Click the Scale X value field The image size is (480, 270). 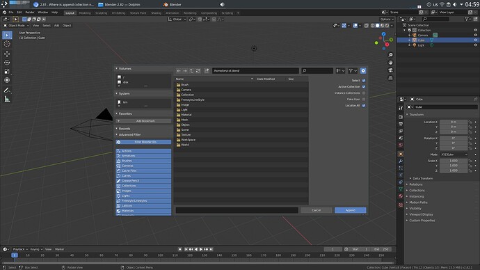coord(454,161)
